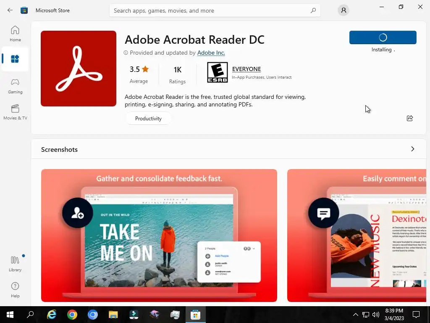Expand Screenshots with chevron arrow
430x323 pixels.
click(x=412, y=149)
